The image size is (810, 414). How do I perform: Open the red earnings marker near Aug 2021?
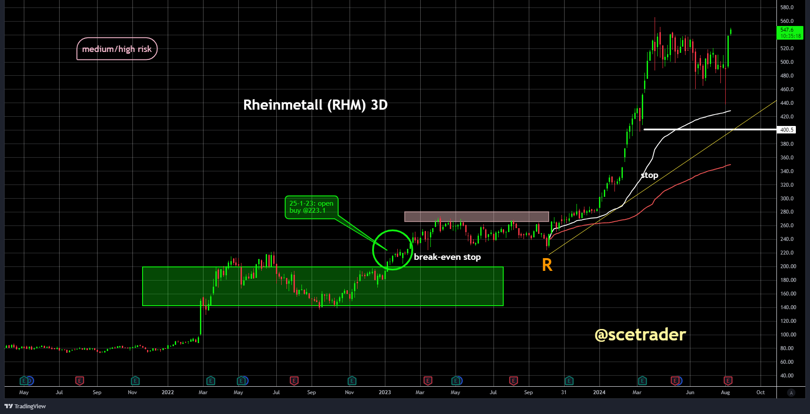[79, 381]
